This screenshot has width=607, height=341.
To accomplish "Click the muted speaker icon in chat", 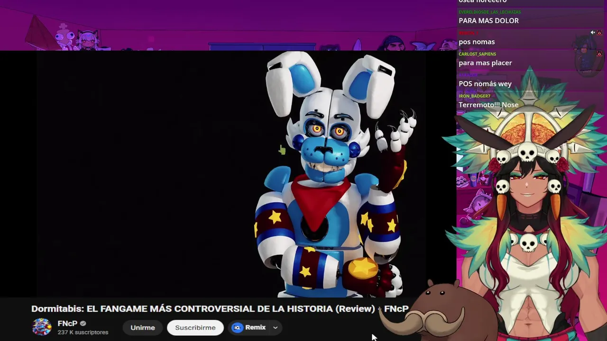I will point(592,33).
